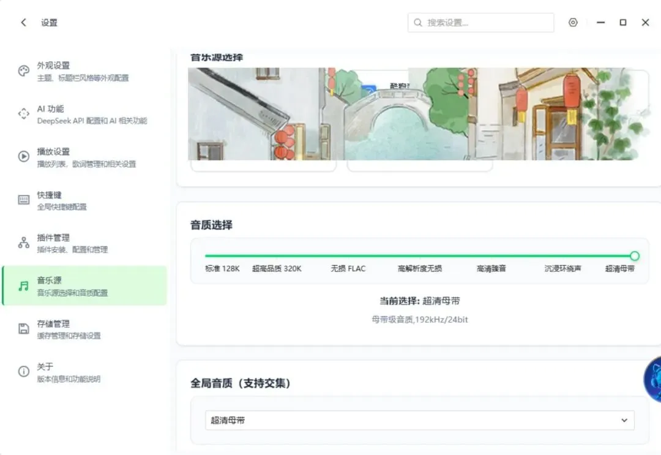Viewport: 661px width, 455px height.
Task: Click the 设置 title text
Action: click(x=50, y=22)
